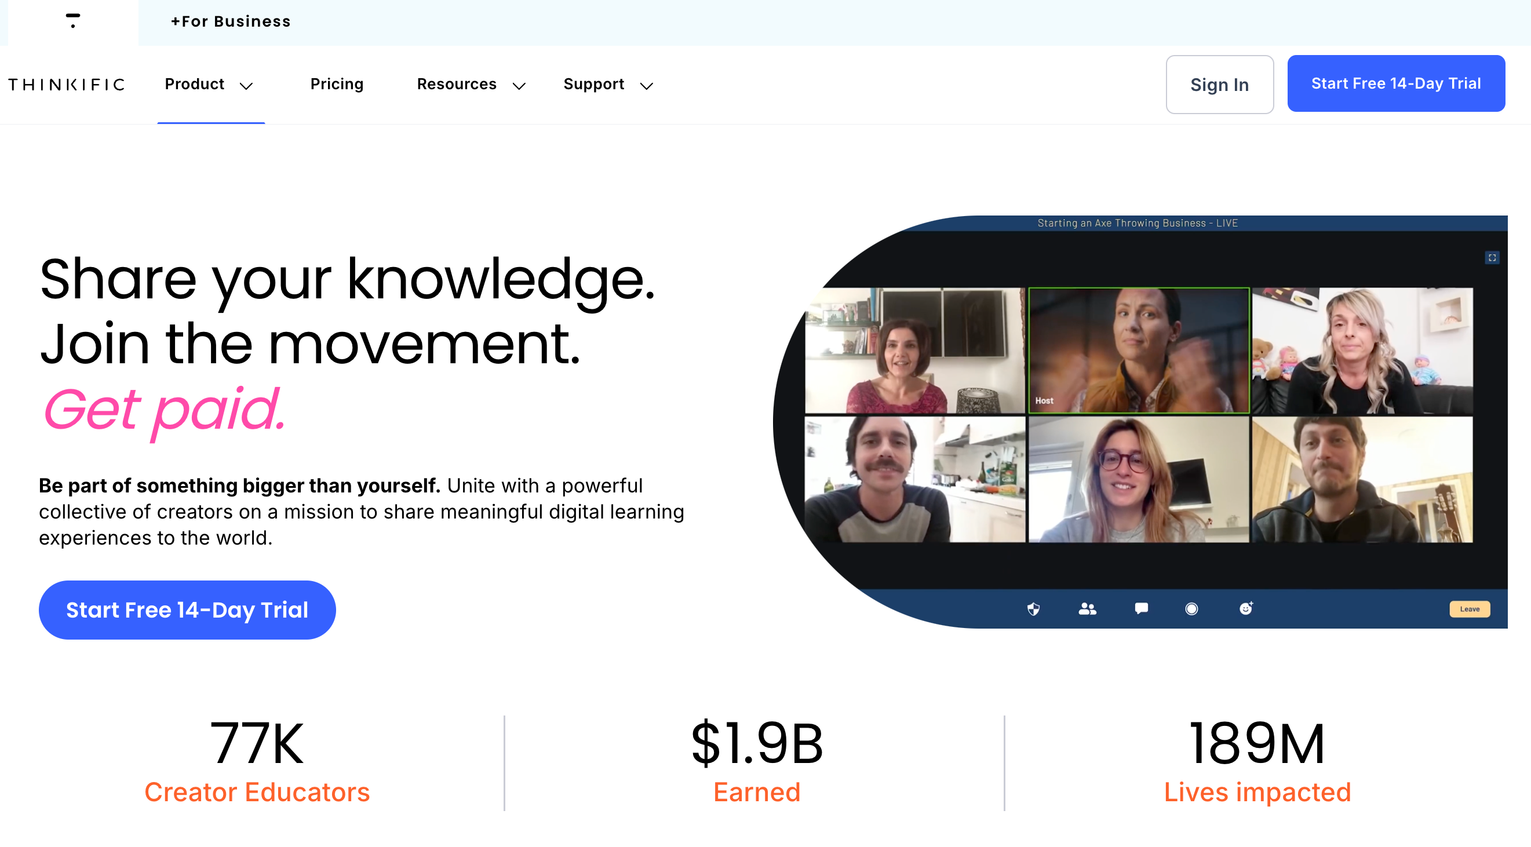
Task: Expand the Resources dropdown menu
Action: [x=471, y=85]
